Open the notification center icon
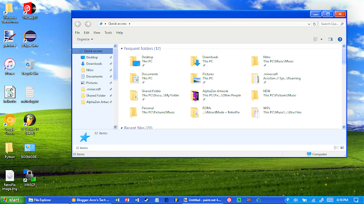This screenshot has width=364, height=204. click(x=356, y=200)
